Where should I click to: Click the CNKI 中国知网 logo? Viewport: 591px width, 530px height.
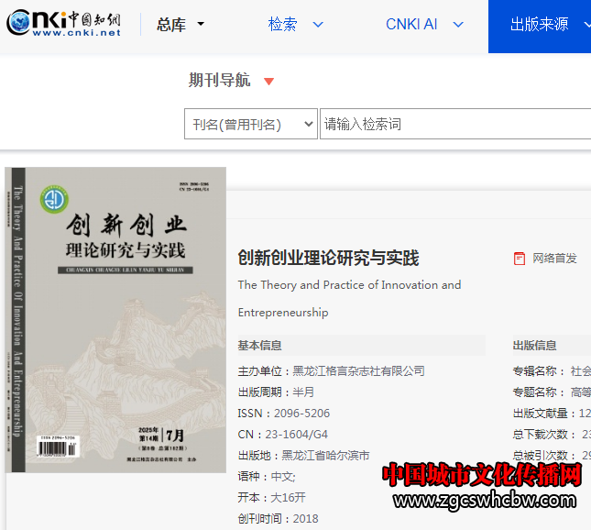point(63,25)
